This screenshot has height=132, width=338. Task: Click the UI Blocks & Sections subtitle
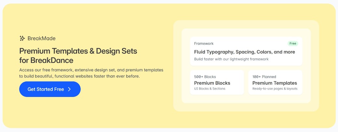tap(210, 89)
